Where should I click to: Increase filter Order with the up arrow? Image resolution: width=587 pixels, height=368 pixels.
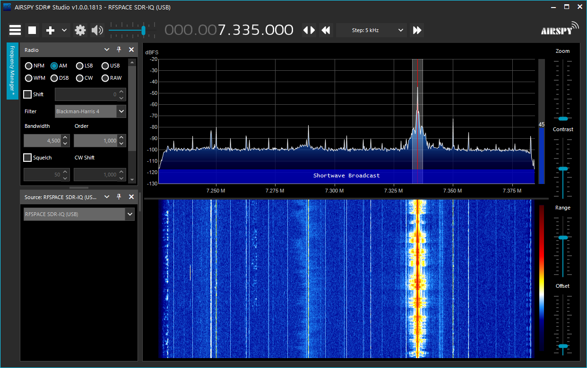click(x=122, y=138)
